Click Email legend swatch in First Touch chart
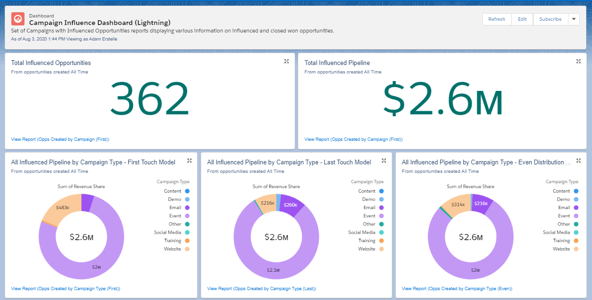The width and height of the screenshot is (592, 300). (x=188, y=208)
